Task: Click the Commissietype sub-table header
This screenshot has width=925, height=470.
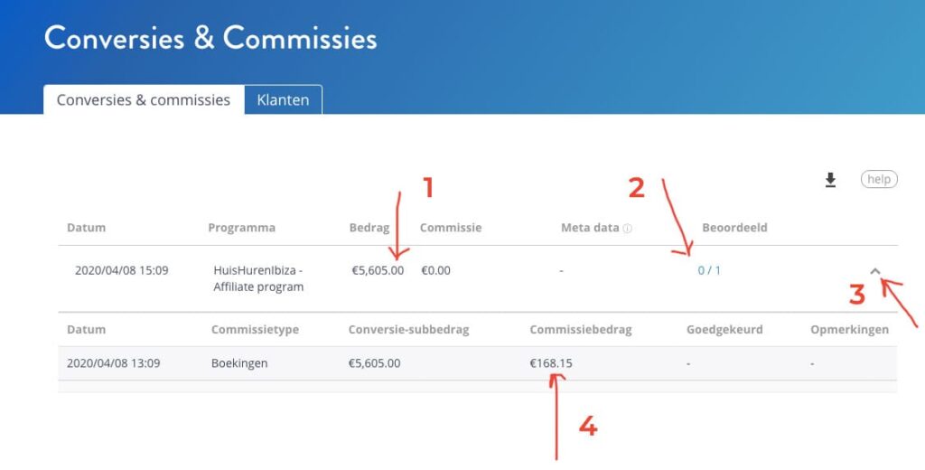Action: (252, 330)
